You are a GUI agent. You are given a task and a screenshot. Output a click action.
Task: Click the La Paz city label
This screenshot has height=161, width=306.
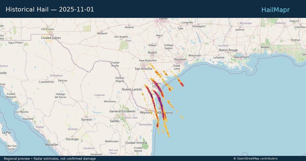tap(6, 132)
